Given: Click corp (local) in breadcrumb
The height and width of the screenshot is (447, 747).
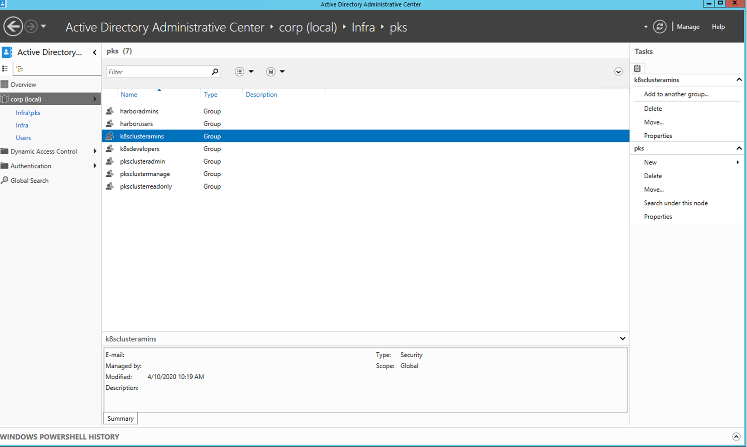Looking at the screenshot, I should [x=308, y=27].
